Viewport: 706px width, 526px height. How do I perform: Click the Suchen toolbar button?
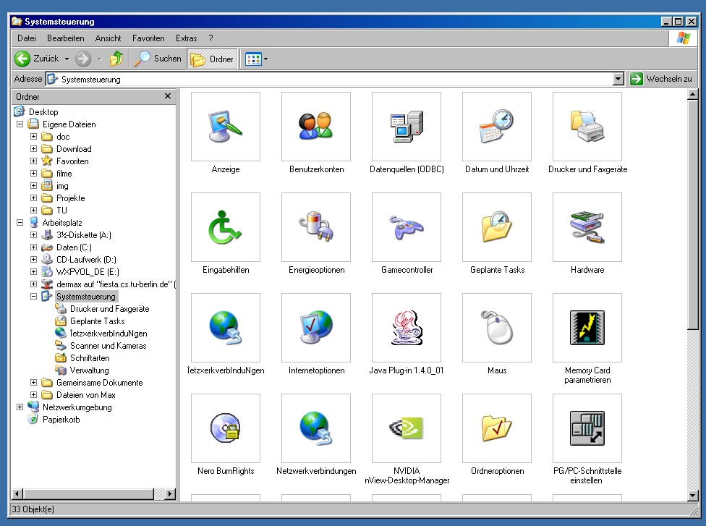click(158, 59)
